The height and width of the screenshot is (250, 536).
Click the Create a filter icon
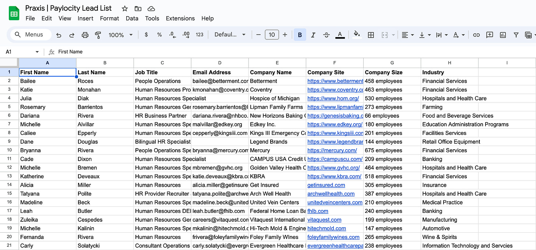click(516, 35)
